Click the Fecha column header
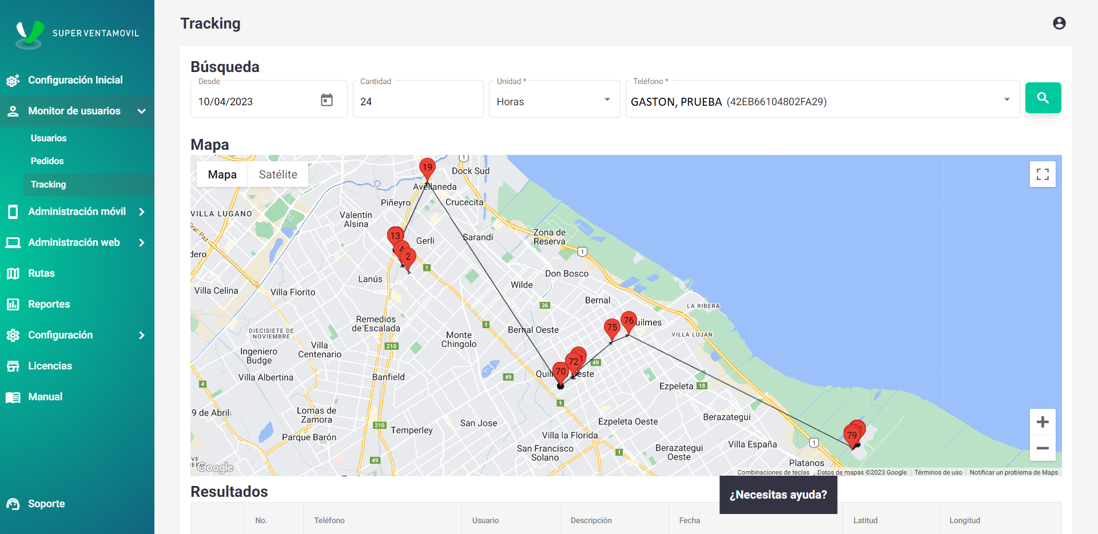Viewport: 1098px width, 534px height. pos(690,520)
